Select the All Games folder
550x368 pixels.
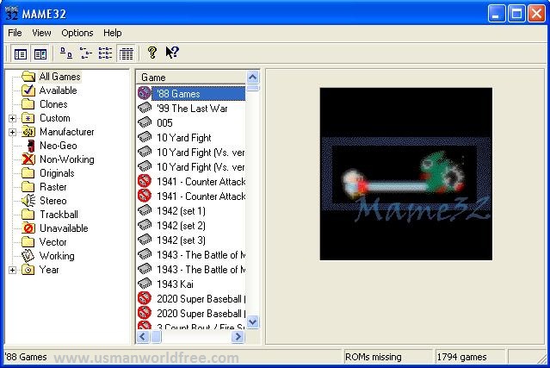coord(59,77)
